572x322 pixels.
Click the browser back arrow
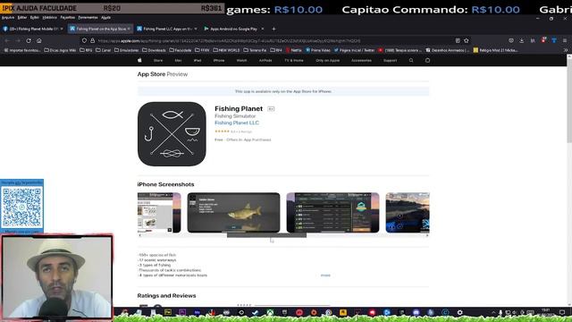click(x=7, y=41)
